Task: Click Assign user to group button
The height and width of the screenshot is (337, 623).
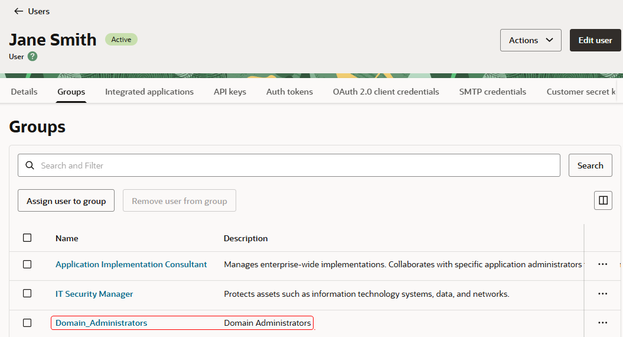Action: coord(66,201)
